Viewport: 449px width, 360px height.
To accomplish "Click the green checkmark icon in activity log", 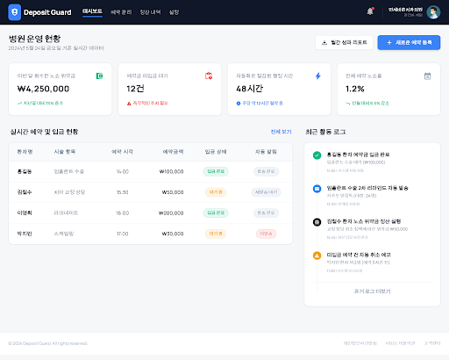I will point(317,155).
